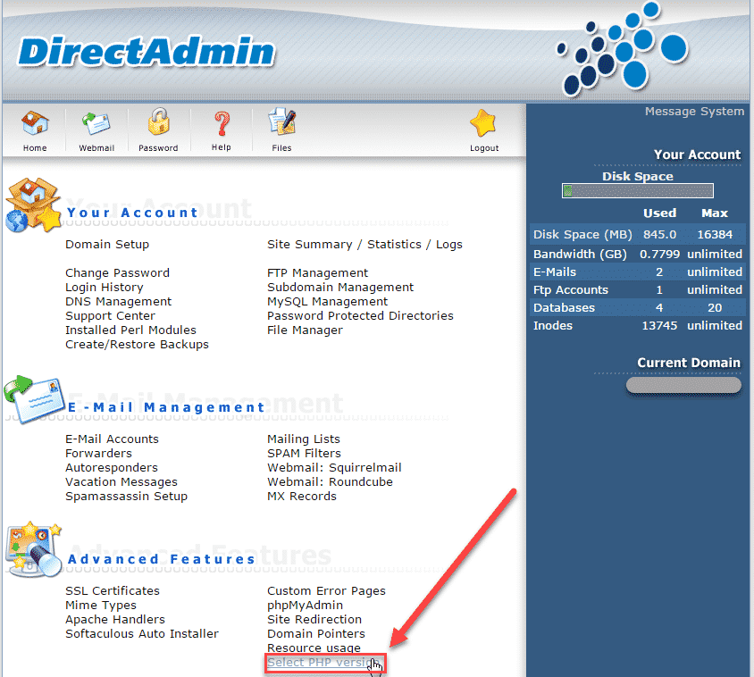This screenshot has width=754, height=677.
Task: Launch File Manager link
Action: 305,330
